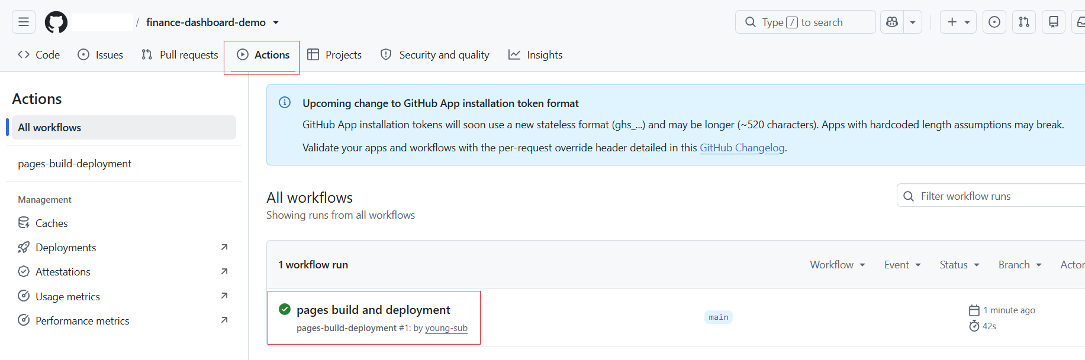
Task: Click the Deployments rocket icon
Action: point(24,247)
